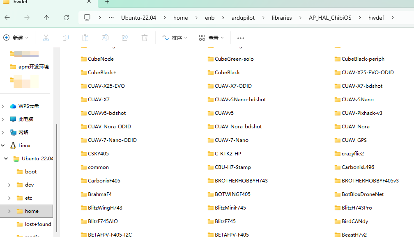
Task: Select CUAV-Nora-ODID folder
Action: coord(106,127)
